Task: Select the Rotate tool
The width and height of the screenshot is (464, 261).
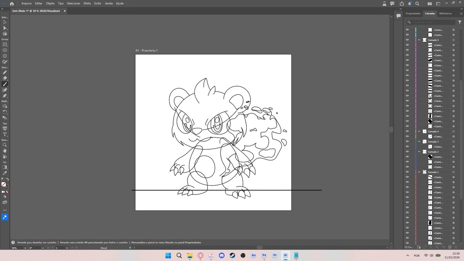Action: click(x=5, y=112)
